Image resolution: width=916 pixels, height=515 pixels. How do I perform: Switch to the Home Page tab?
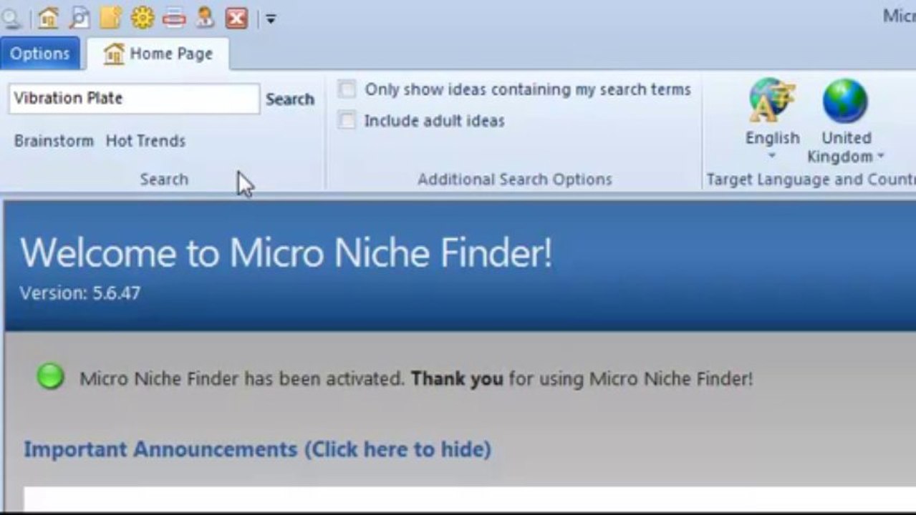[x=158, y=54]
